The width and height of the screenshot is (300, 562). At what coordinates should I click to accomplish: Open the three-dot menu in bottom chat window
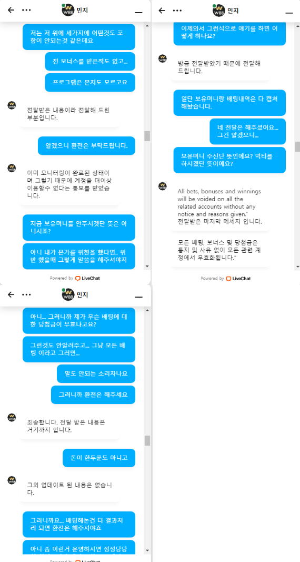point(26,294)
